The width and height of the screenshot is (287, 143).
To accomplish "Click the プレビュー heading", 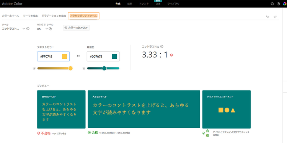I will (x=43, y=85).
